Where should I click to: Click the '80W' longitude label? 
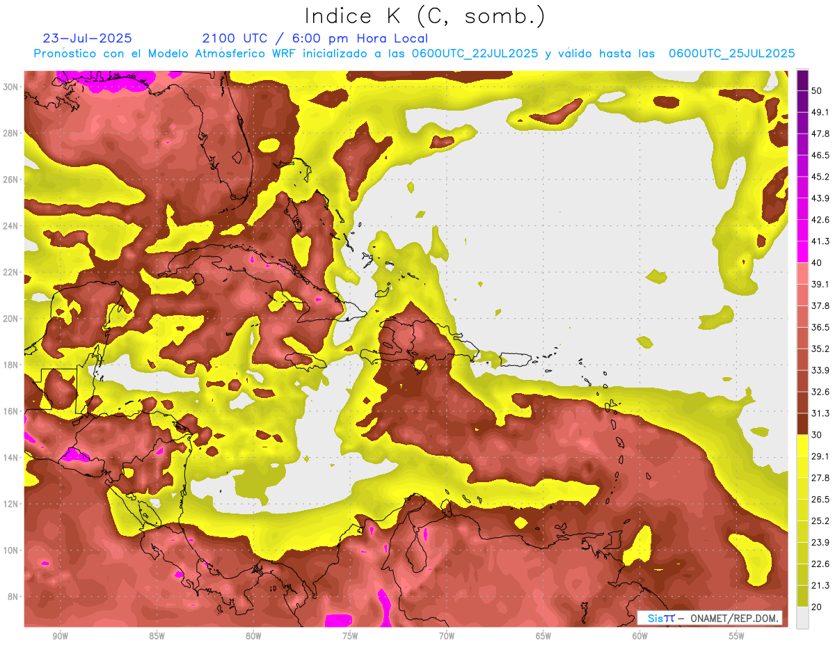(x=253, y=636)
